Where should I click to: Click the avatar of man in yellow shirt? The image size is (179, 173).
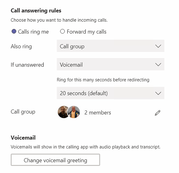pos(74,112)
